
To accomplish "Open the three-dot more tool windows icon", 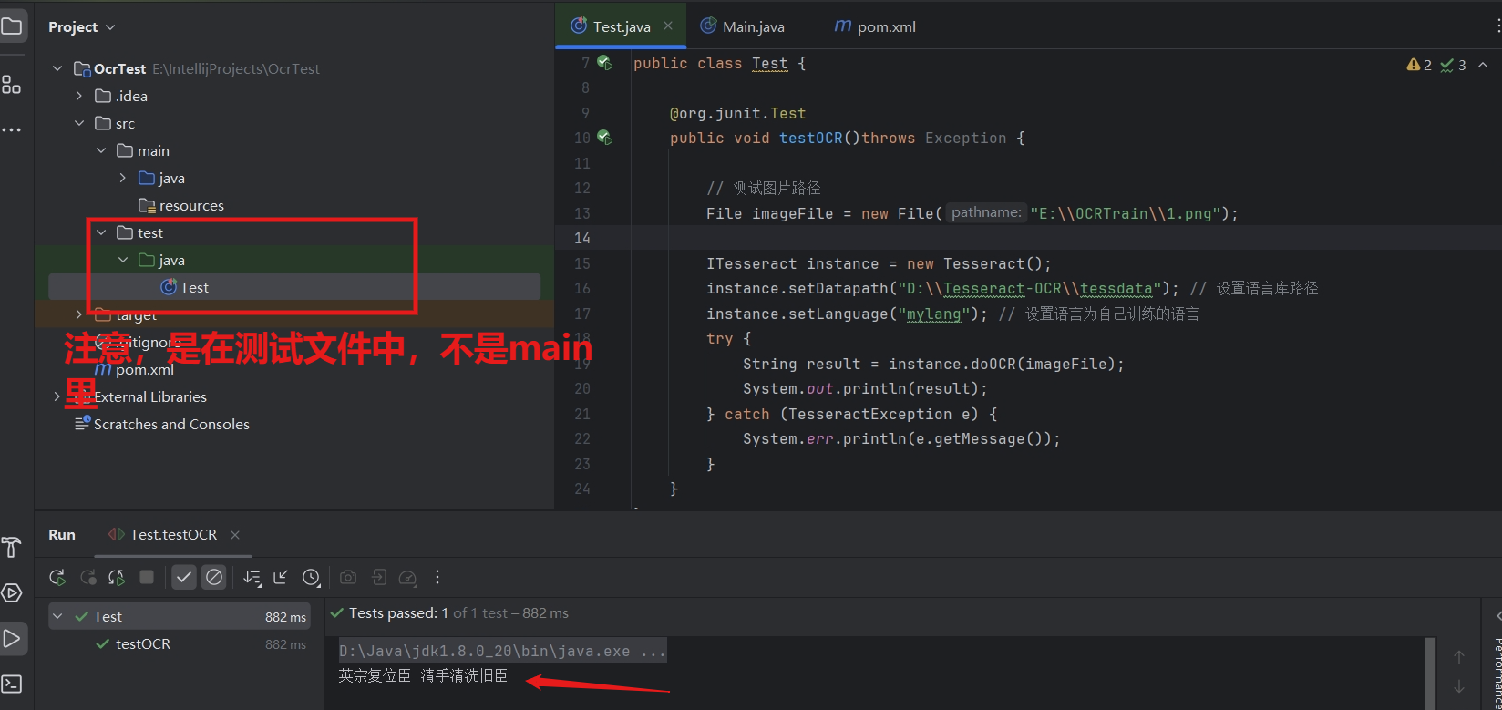I will point(12,130).
